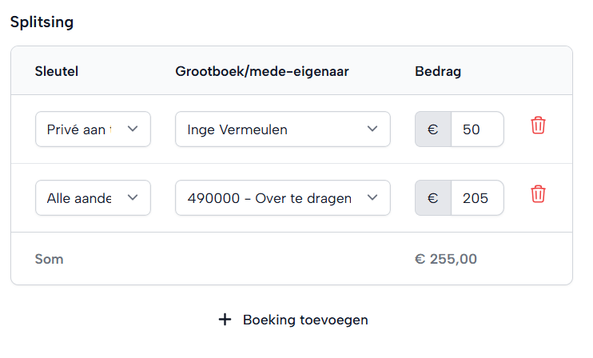Click the Som label in footer row

pos(49,259)
